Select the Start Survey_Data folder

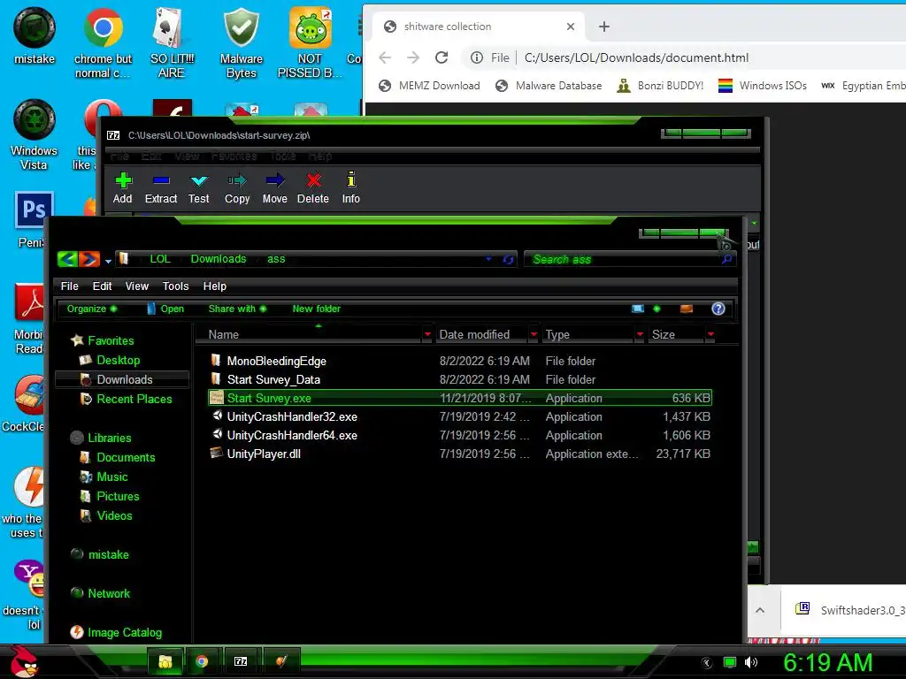(x=459, y=379)
